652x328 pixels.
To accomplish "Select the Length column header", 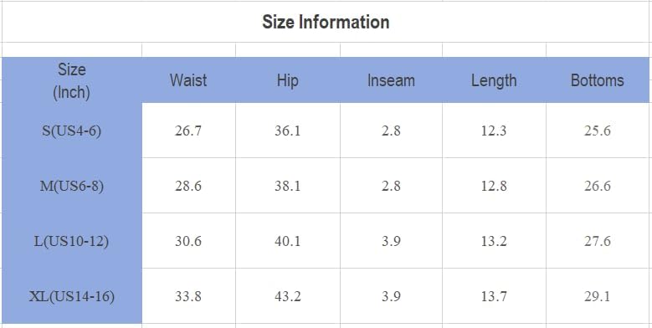I will 494,80.
